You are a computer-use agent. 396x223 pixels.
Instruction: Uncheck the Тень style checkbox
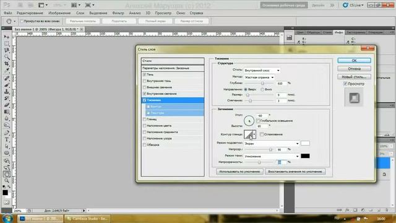coord(144,74)
